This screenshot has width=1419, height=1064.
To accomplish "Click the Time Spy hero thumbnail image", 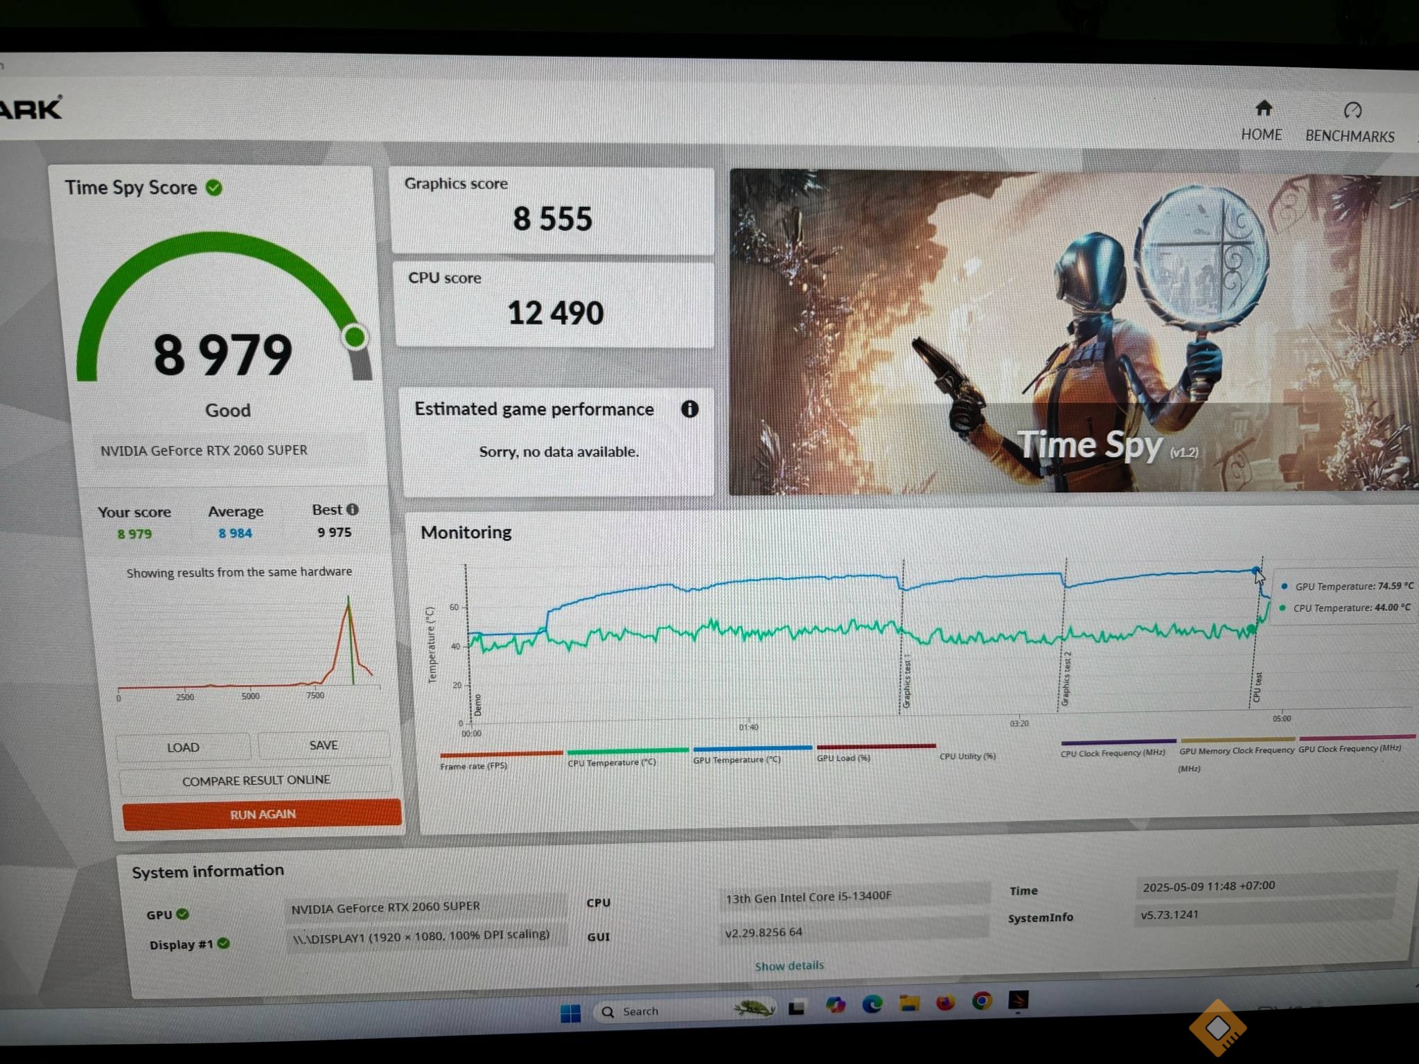I will (1074, 332).
